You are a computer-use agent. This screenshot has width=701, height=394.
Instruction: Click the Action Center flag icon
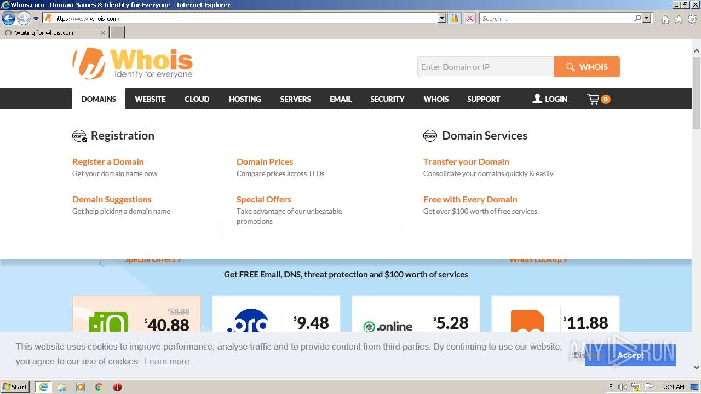click(x=649, y=387)
